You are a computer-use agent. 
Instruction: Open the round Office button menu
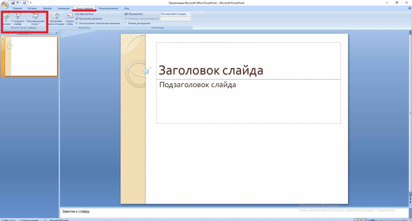point(5,4)
